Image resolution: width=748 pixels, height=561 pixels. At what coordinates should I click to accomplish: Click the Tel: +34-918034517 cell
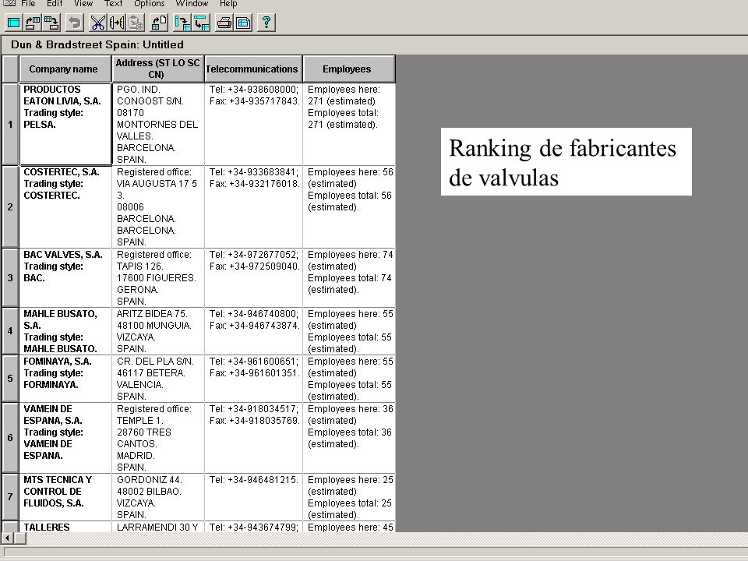coord(253,437)
